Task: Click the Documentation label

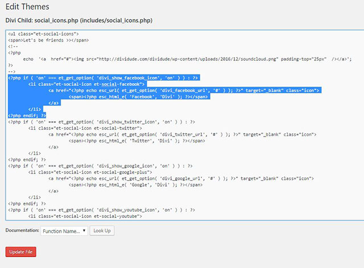Action: (x=22, y=230)
